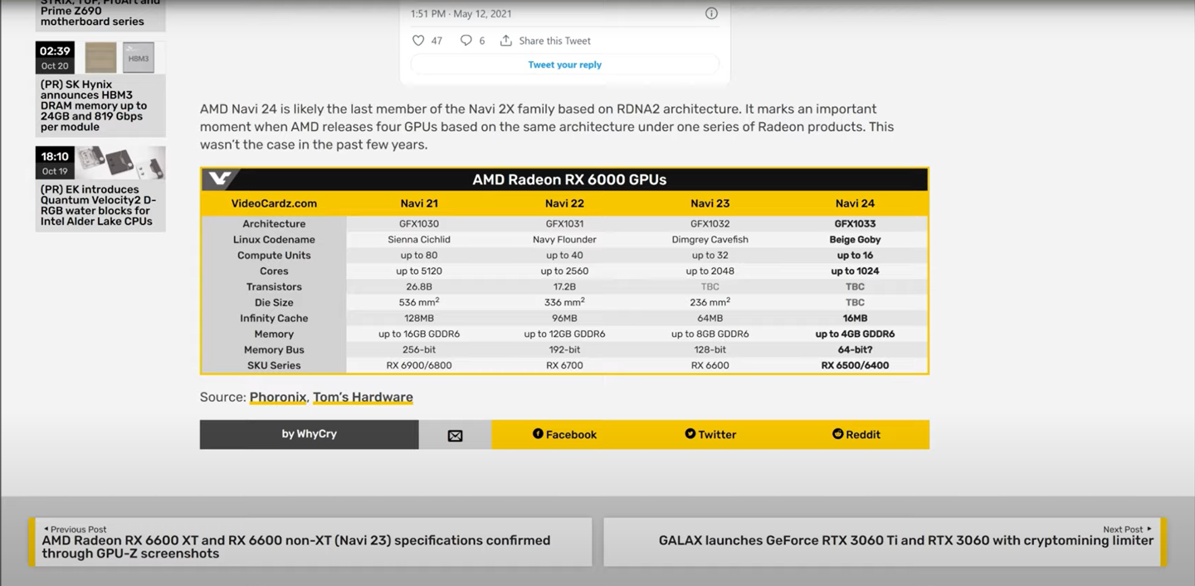Viewport: 1195px width, 586px height.
Task: Click the Share this Tweet upload icon
Action: click(506, 41)
